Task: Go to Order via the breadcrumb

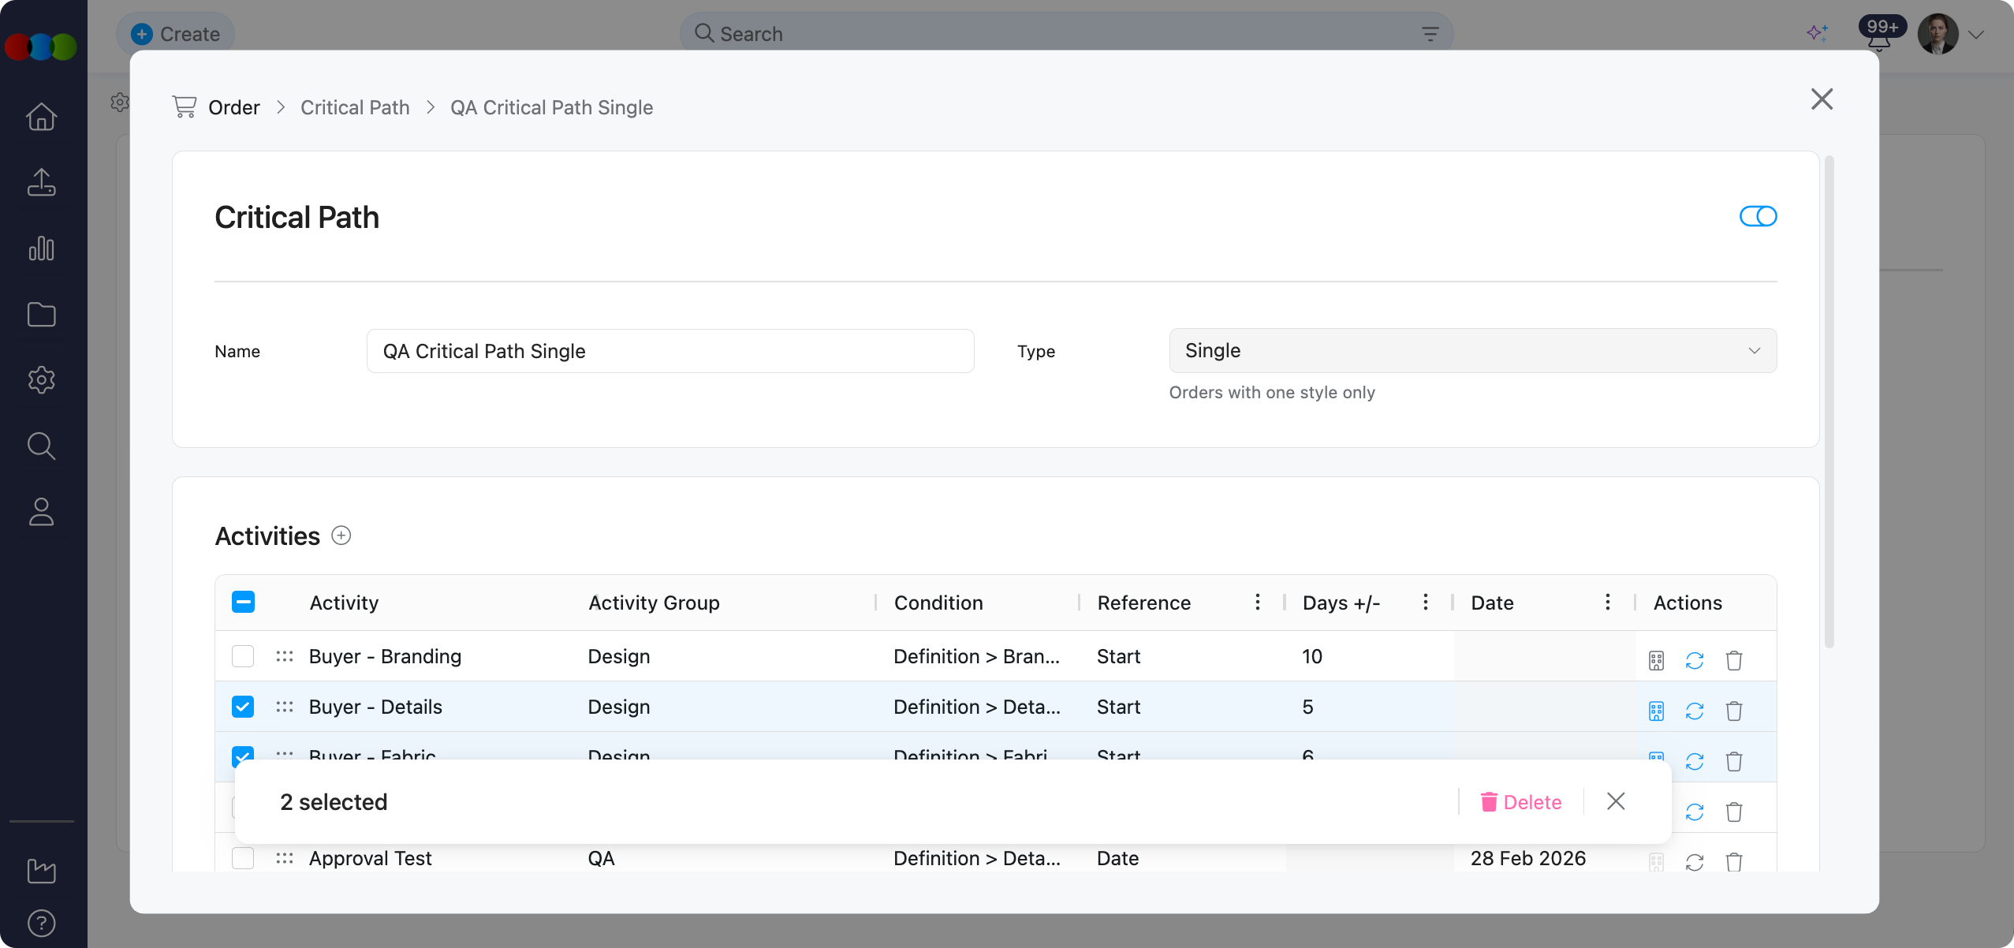Action: coord(233,106)
